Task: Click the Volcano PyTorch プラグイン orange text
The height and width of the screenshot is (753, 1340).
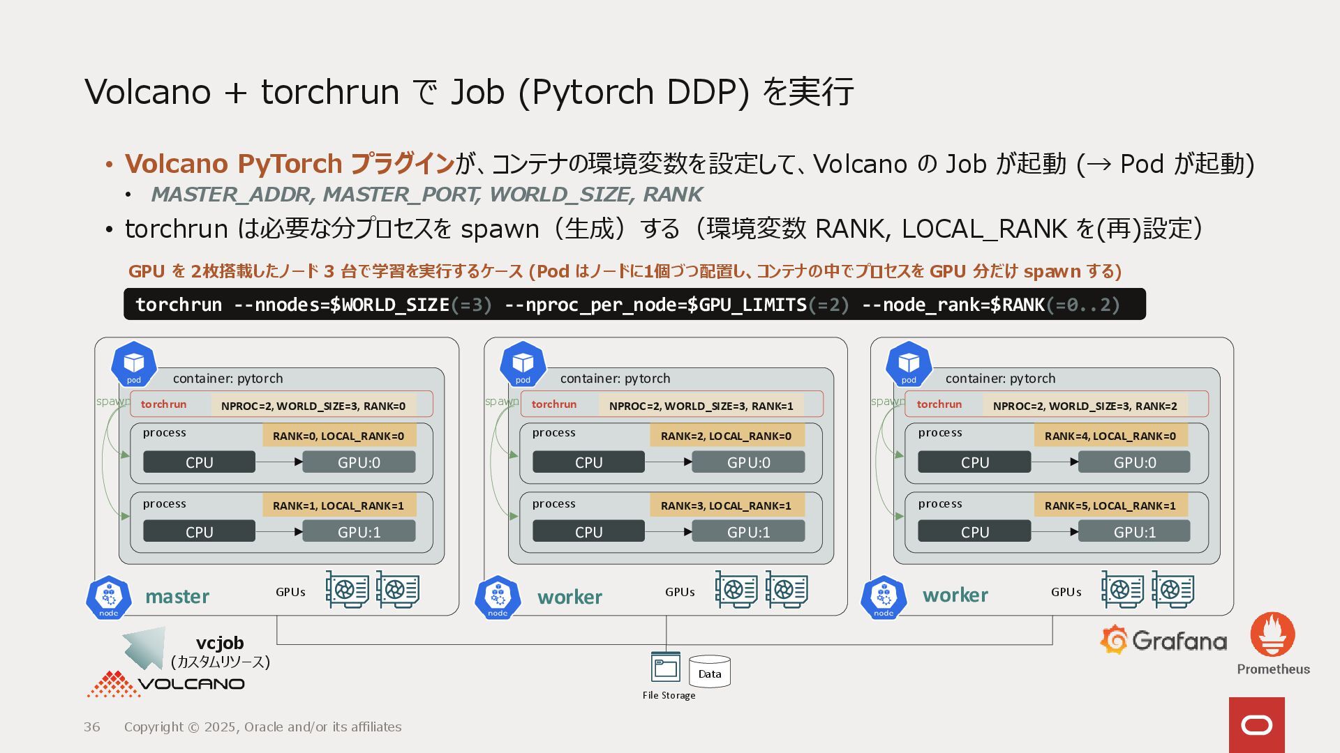Action: 290,164
